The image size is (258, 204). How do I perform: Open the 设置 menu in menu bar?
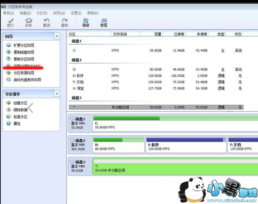(76, 13)
